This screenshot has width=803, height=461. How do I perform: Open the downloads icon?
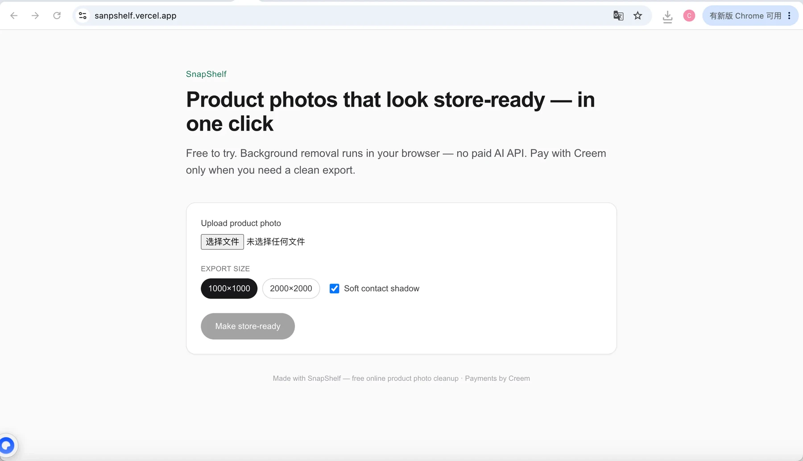(667, 16)
